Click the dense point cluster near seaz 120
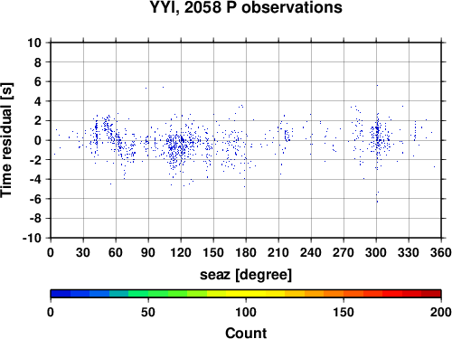 click(180, 146)
